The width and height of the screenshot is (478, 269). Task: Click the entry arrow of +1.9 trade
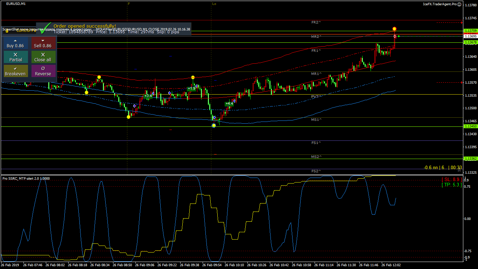pos(169,93)
